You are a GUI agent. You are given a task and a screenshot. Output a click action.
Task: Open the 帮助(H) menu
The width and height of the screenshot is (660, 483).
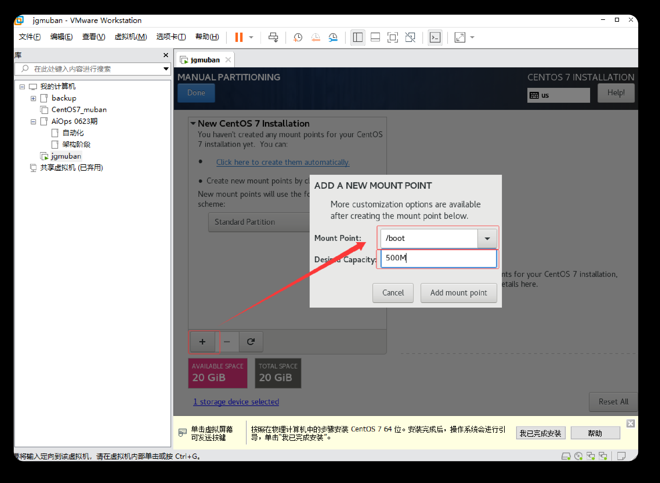click(207, 37)
